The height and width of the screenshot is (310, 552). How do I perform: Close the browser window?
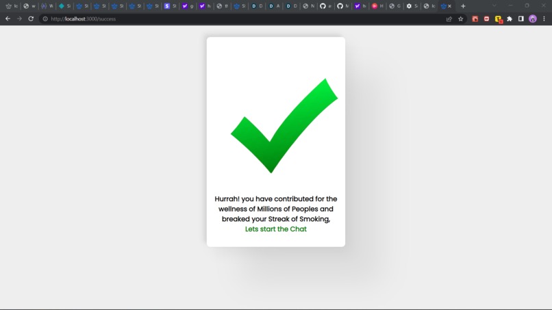544,5
